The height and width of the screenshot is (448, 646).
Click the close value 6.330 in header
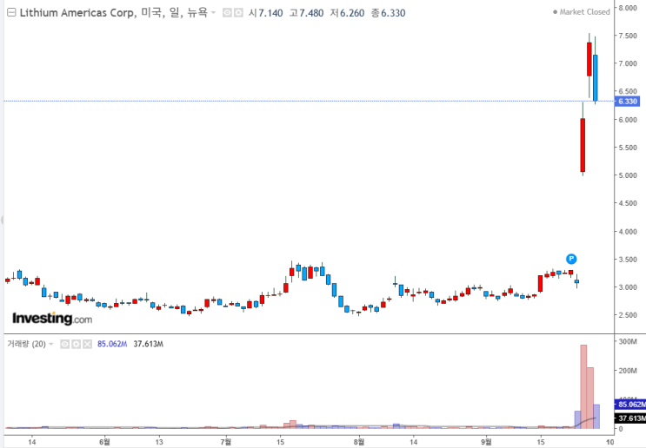(x=393, y=13)
